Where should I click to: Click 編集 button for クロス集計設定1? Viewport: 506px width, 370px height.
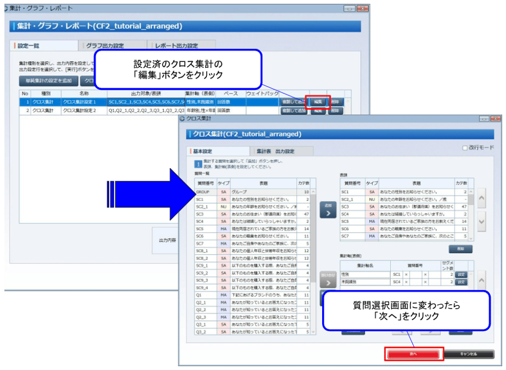(x=318, y=102)
